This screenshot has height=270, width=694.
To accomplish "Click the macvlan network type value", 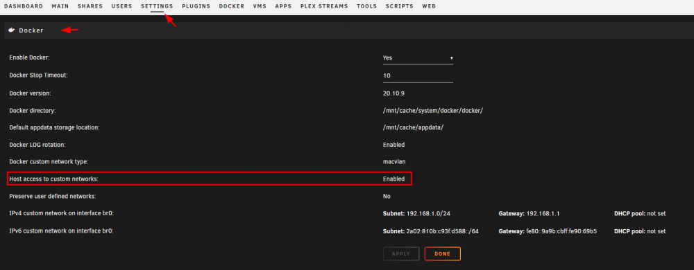I will pyautogui.click(x=394, y=162).
